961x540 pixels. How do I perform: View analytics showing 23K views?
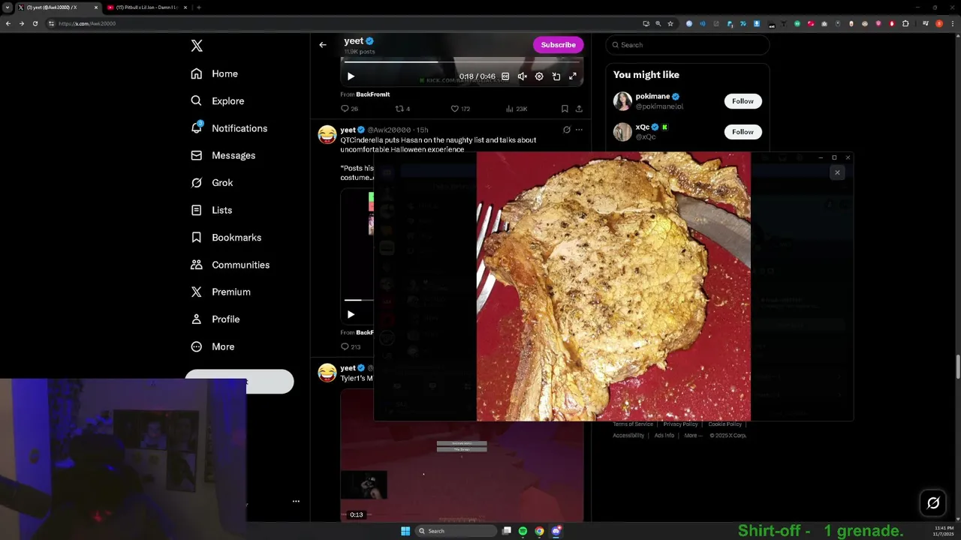[x=517, y=109]
